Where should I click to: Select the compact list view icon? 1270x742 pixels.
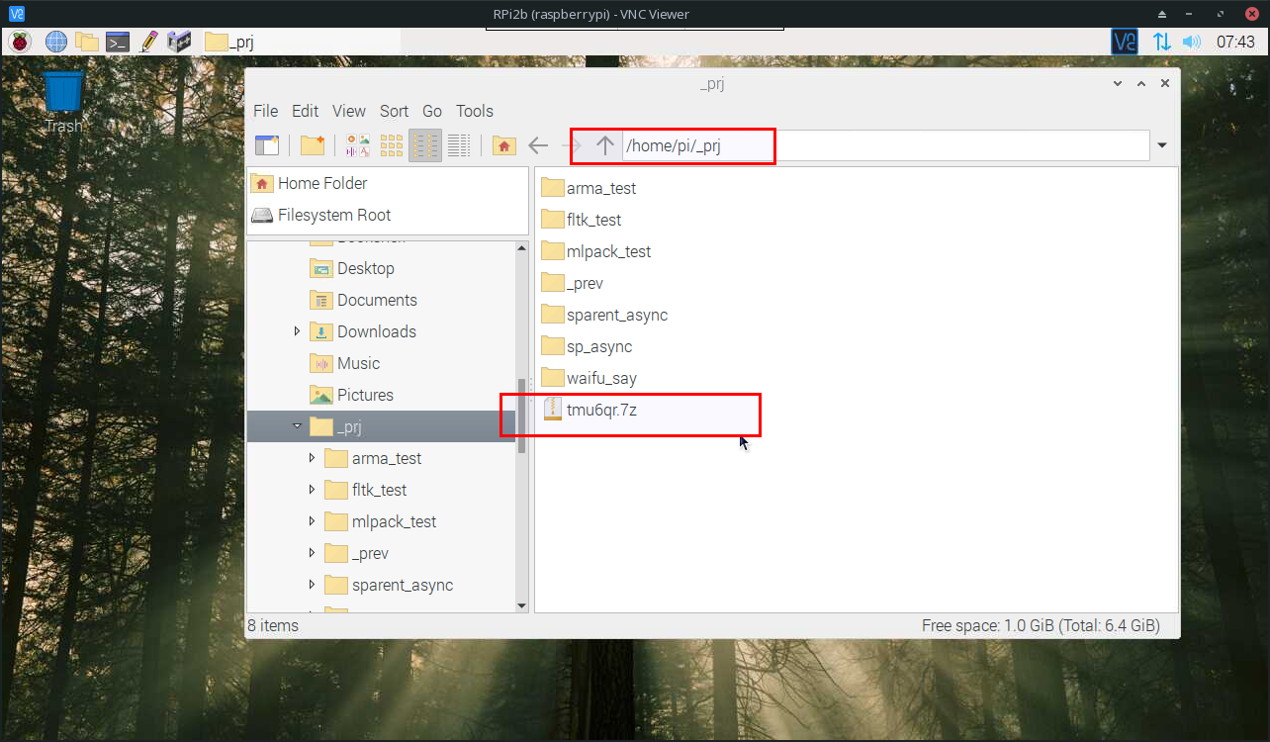point(425,145)
